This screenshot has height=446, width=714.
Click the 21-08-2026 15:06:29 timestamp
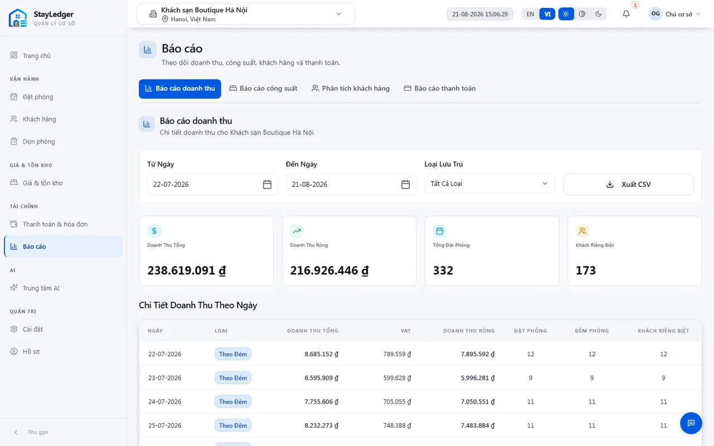click(480, 14)
